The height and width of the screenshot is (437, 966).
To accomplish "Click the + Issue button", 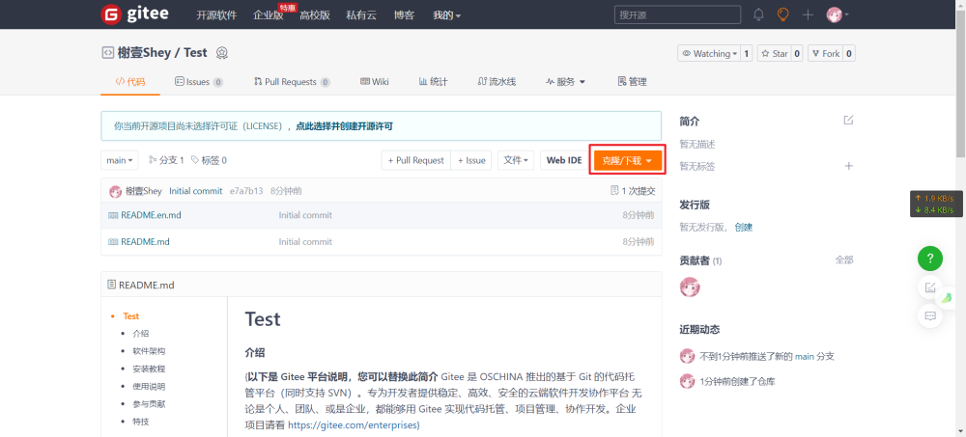I will click(x=471, y=160).
